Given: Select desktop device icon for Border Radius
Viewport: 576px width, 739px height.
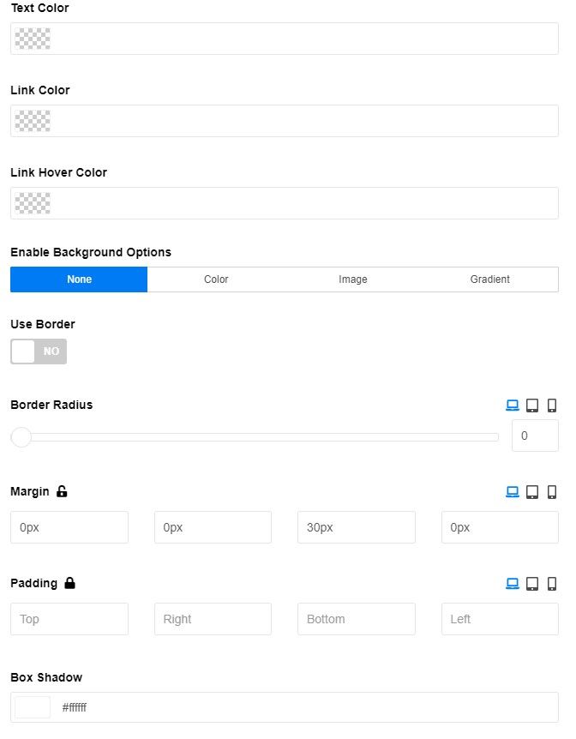Looking at the screenshot, I should (513, 406).
